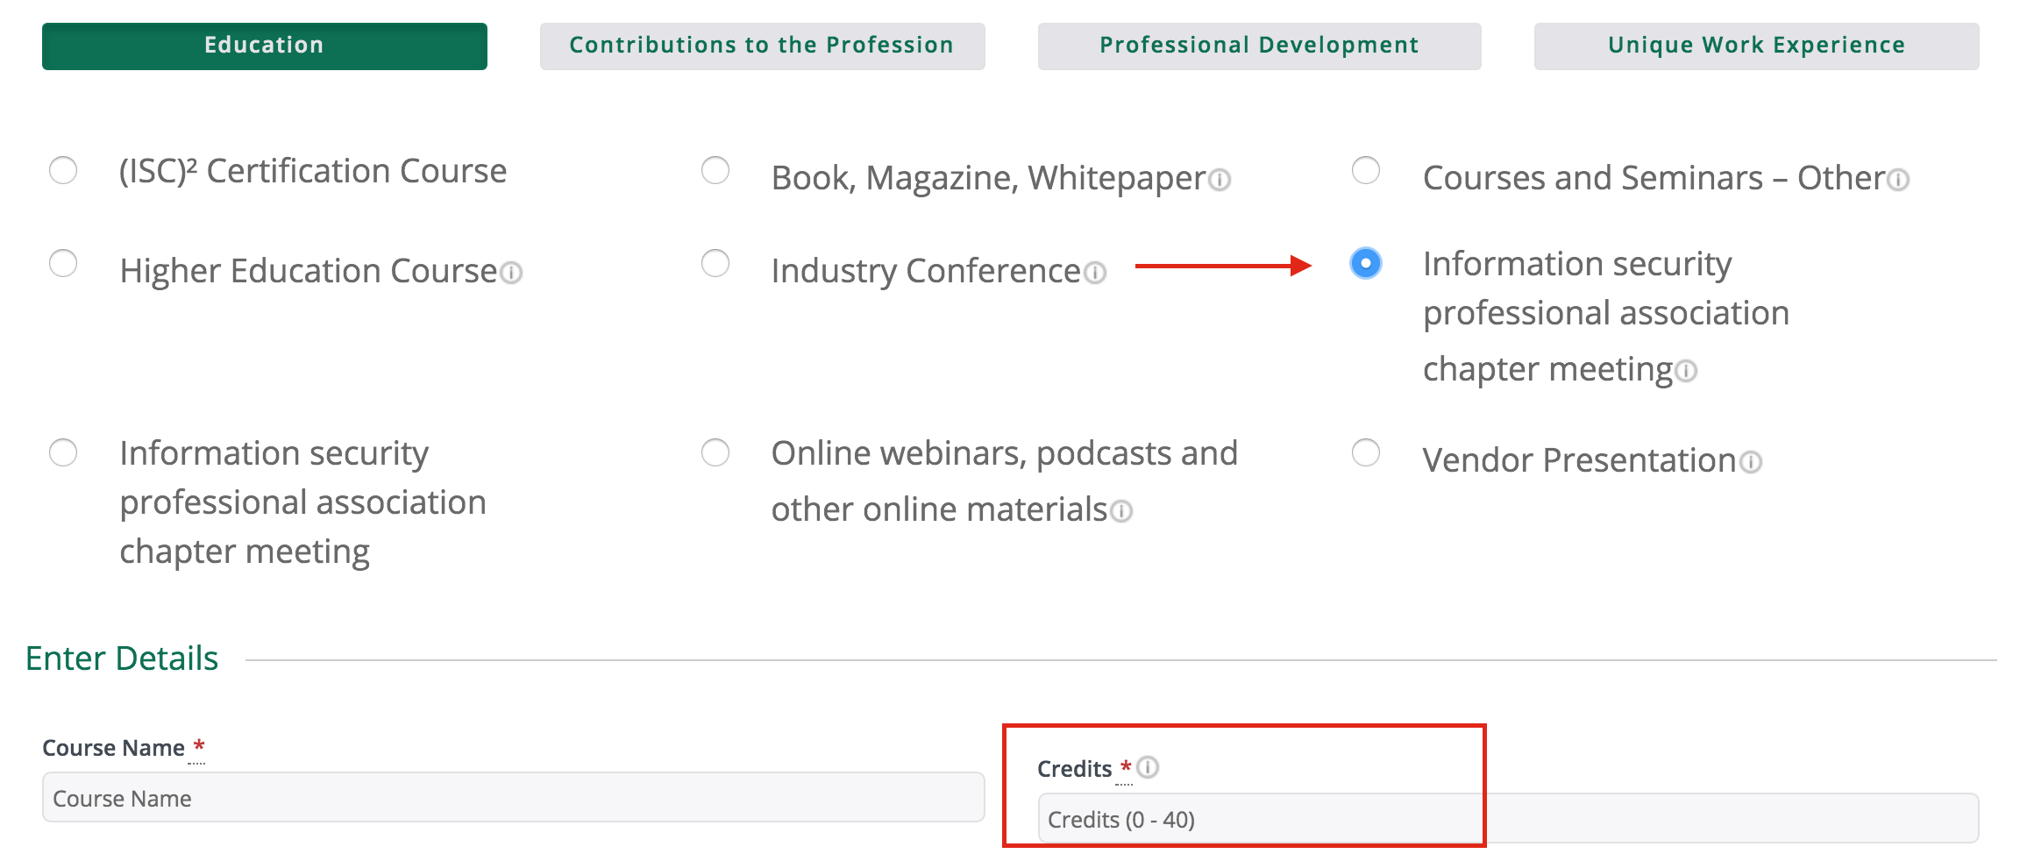The height and width of the screenshot is (861, 2020).
Task: Open the Education tab
Action: coord(263,45)
